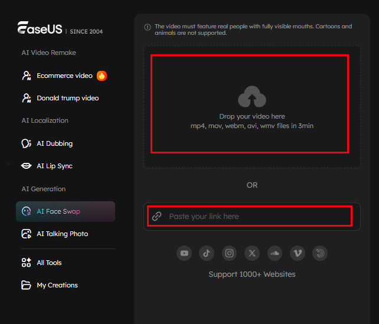Click the Ecommerce video person icon

[x=27, y=76]
